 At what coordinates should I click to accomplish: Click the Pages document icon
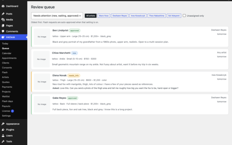(x=3, y=26)
